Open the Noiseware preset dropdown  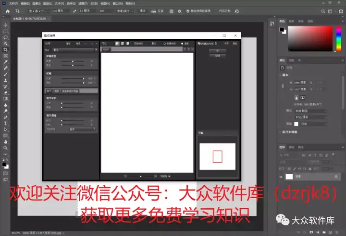(x=75, y=50)
